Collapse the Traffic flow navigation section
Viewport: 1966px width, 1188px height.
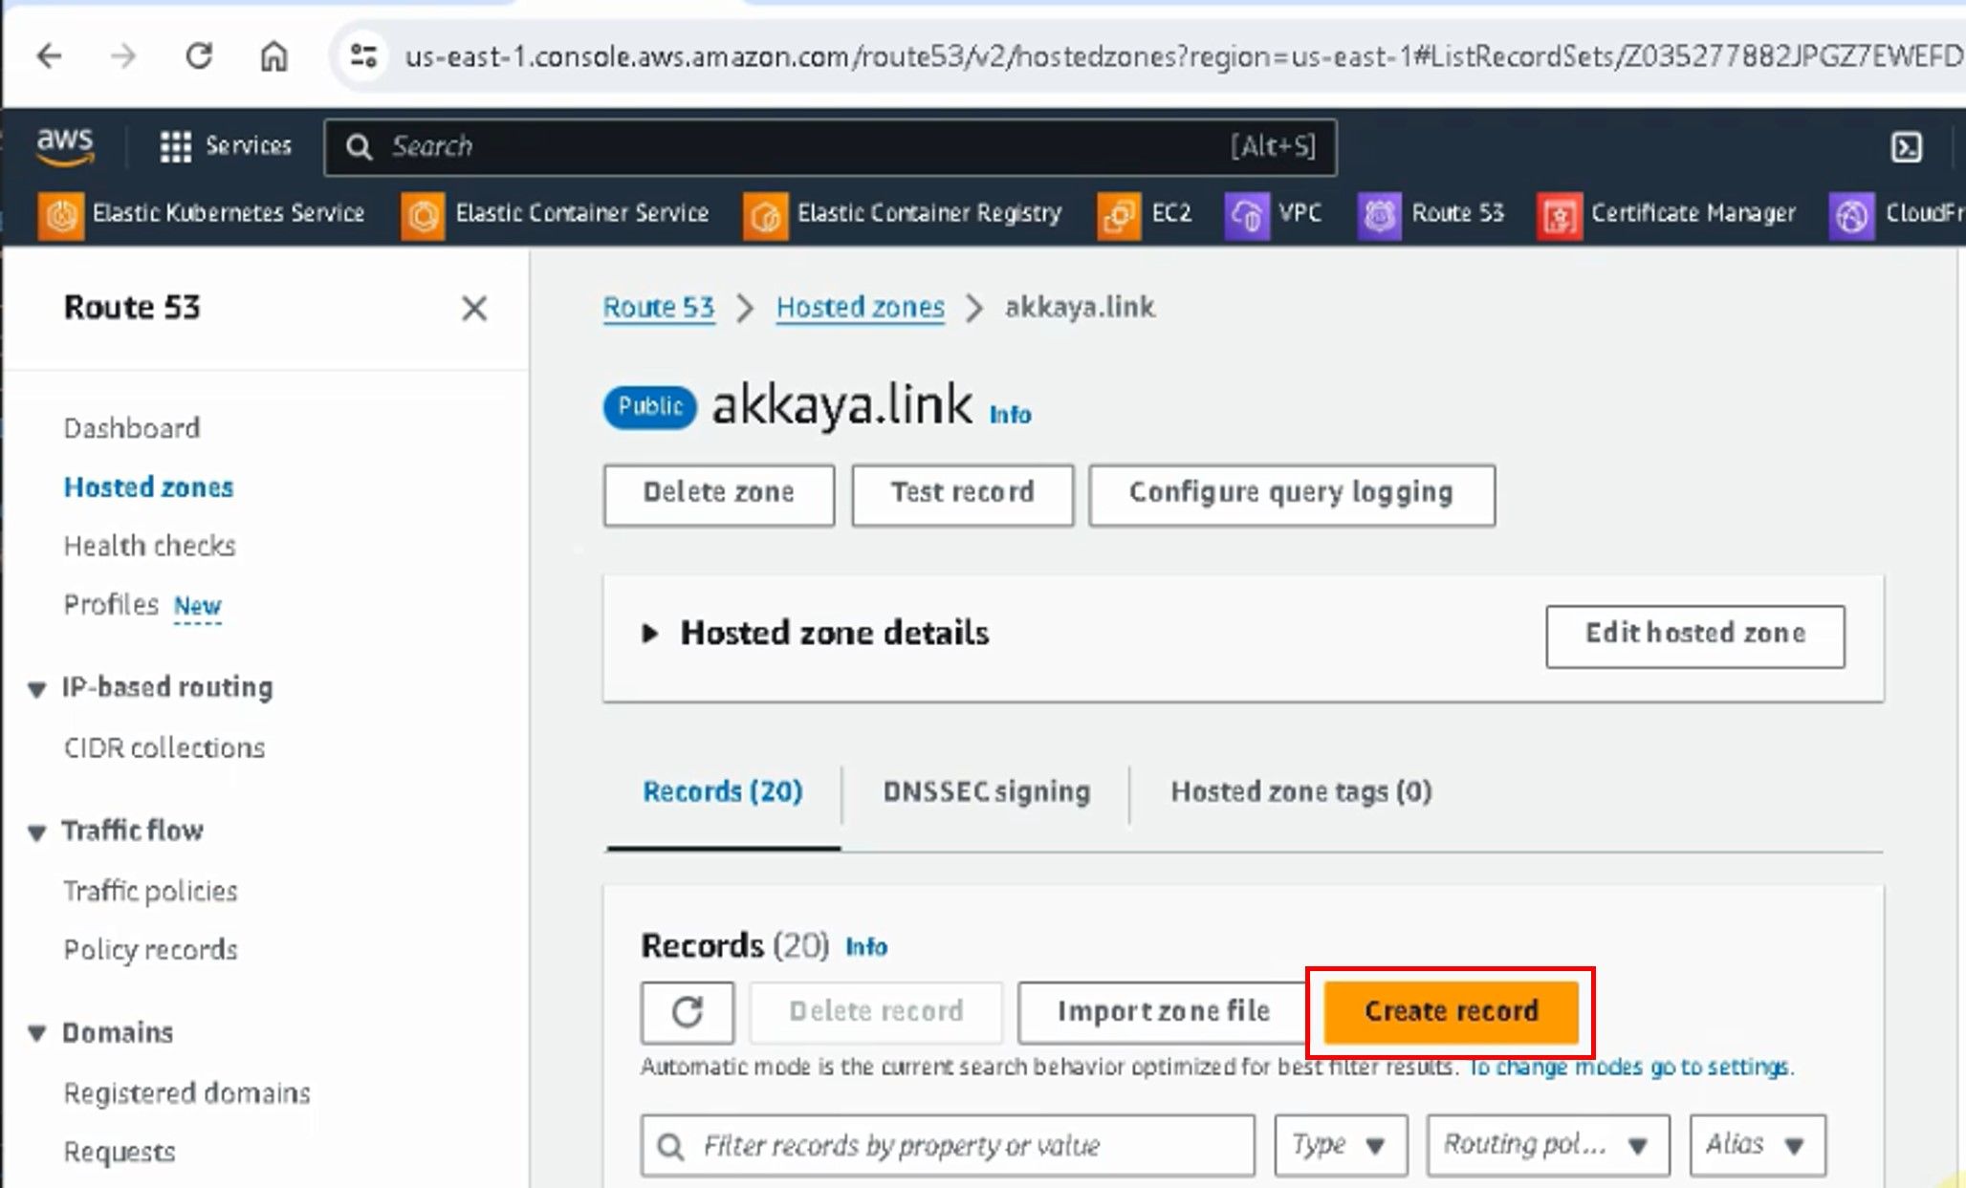37,832
